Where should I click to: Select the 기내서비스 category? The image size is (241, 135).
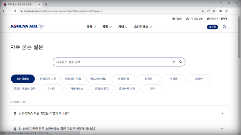77,89
